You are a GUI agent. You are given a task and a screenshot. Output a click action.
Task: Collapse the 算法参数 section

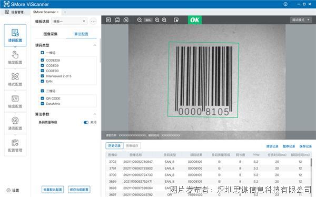coord(95,114)
